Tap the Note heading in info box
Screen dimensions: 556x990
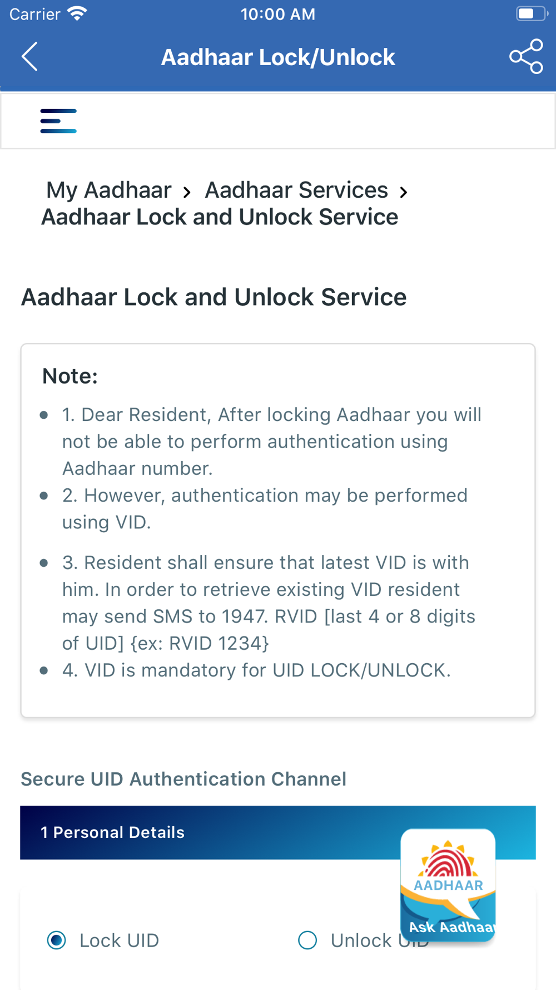[70, 376]
